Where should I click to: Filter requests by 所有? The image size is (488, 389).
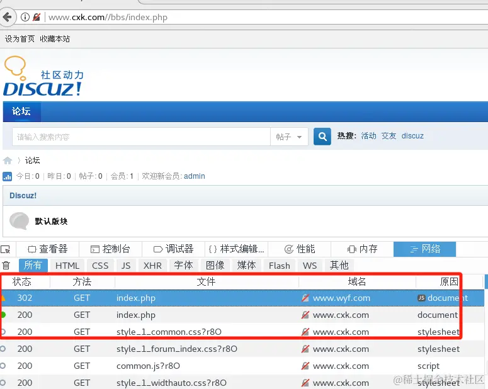pos(33,266)
